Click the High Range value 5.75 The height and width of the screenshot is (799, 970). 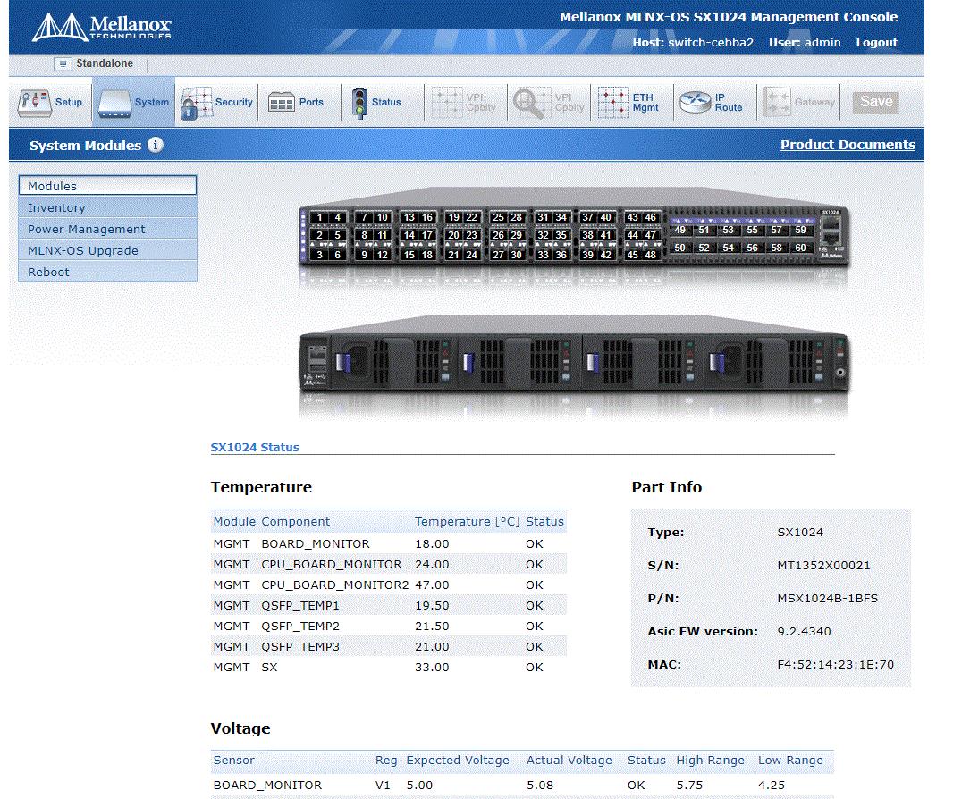click(x=689, y=785)
